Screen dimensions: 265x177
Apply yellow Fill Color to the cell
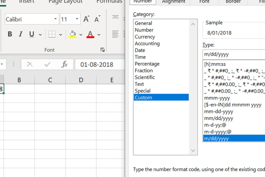pyautogui.click(x=72, y=34)
